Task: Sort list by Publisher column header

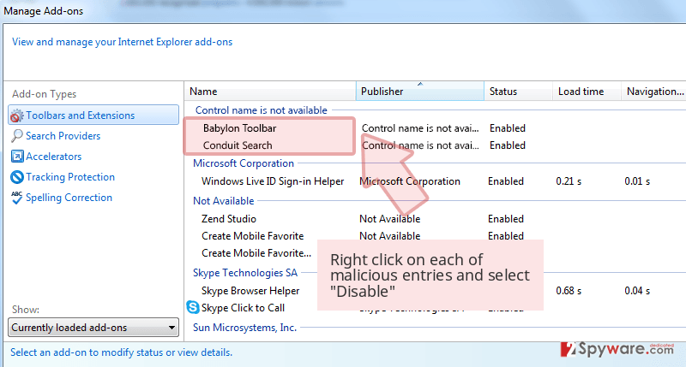Action: tap(420, 92)
